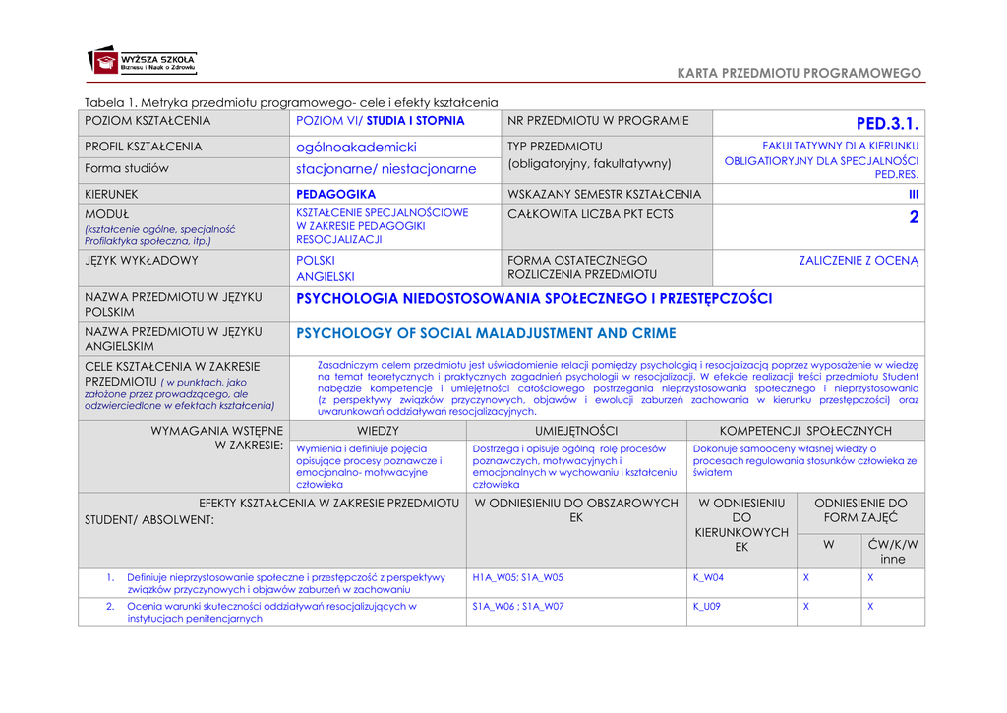Click the K_W04 reference code
The width and height of the screenshot is (1007, 713).
(708, 578)
